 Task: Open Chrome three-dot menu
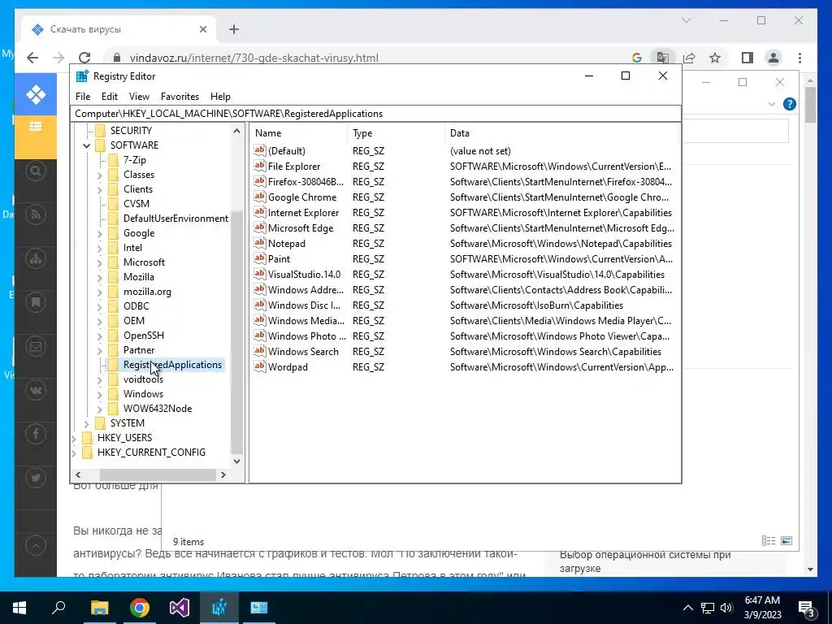(x=799, y=58)
